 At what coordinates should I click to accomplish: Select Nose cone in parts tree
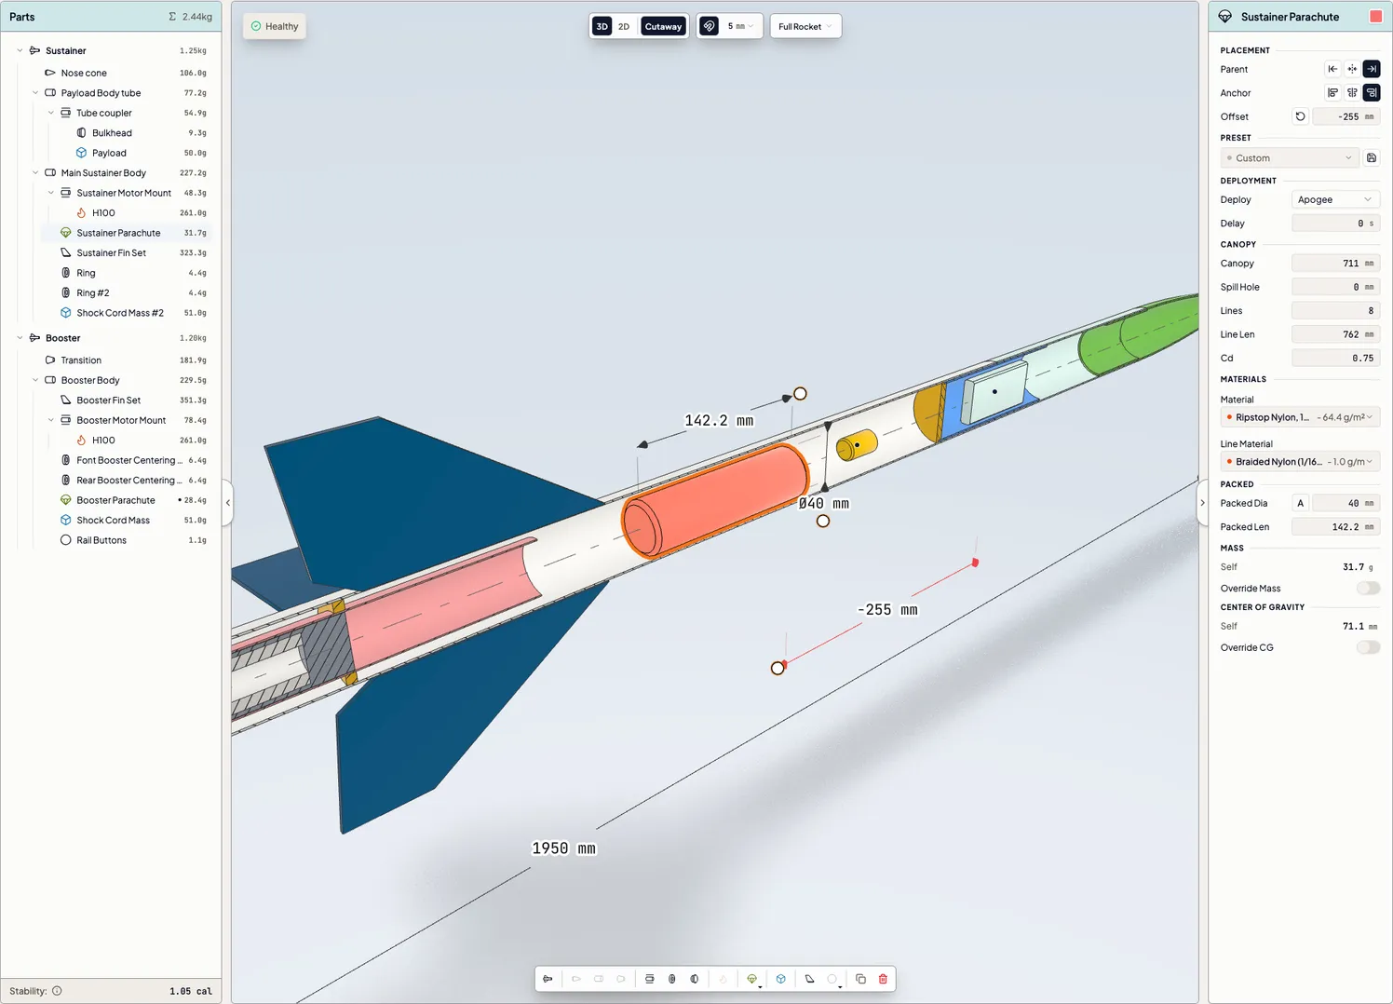[x=84, y=73]
